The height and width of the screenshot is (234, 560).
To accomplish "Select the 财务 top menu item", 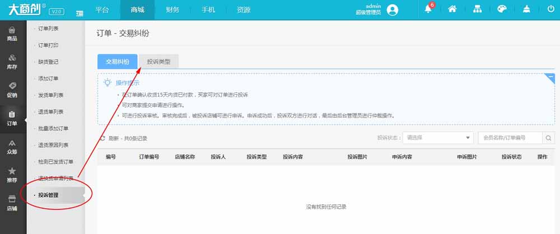I will pos(173,10).
